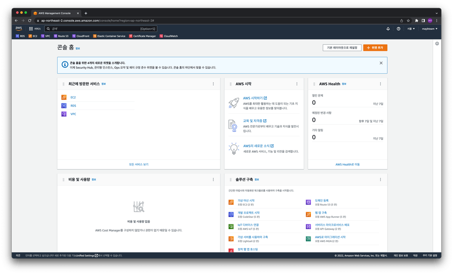This screenshot has height=274, width=453.
Task: Click the 서비스 menu label
Action: pos(38,29)
